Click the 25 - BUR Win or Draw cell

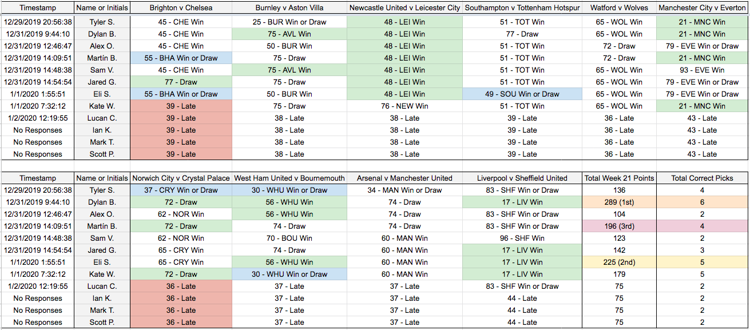click(289, 22)
